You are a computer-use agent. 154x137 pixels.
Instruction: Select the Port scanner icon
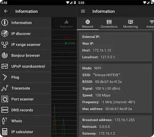click(x=5, y=99)
